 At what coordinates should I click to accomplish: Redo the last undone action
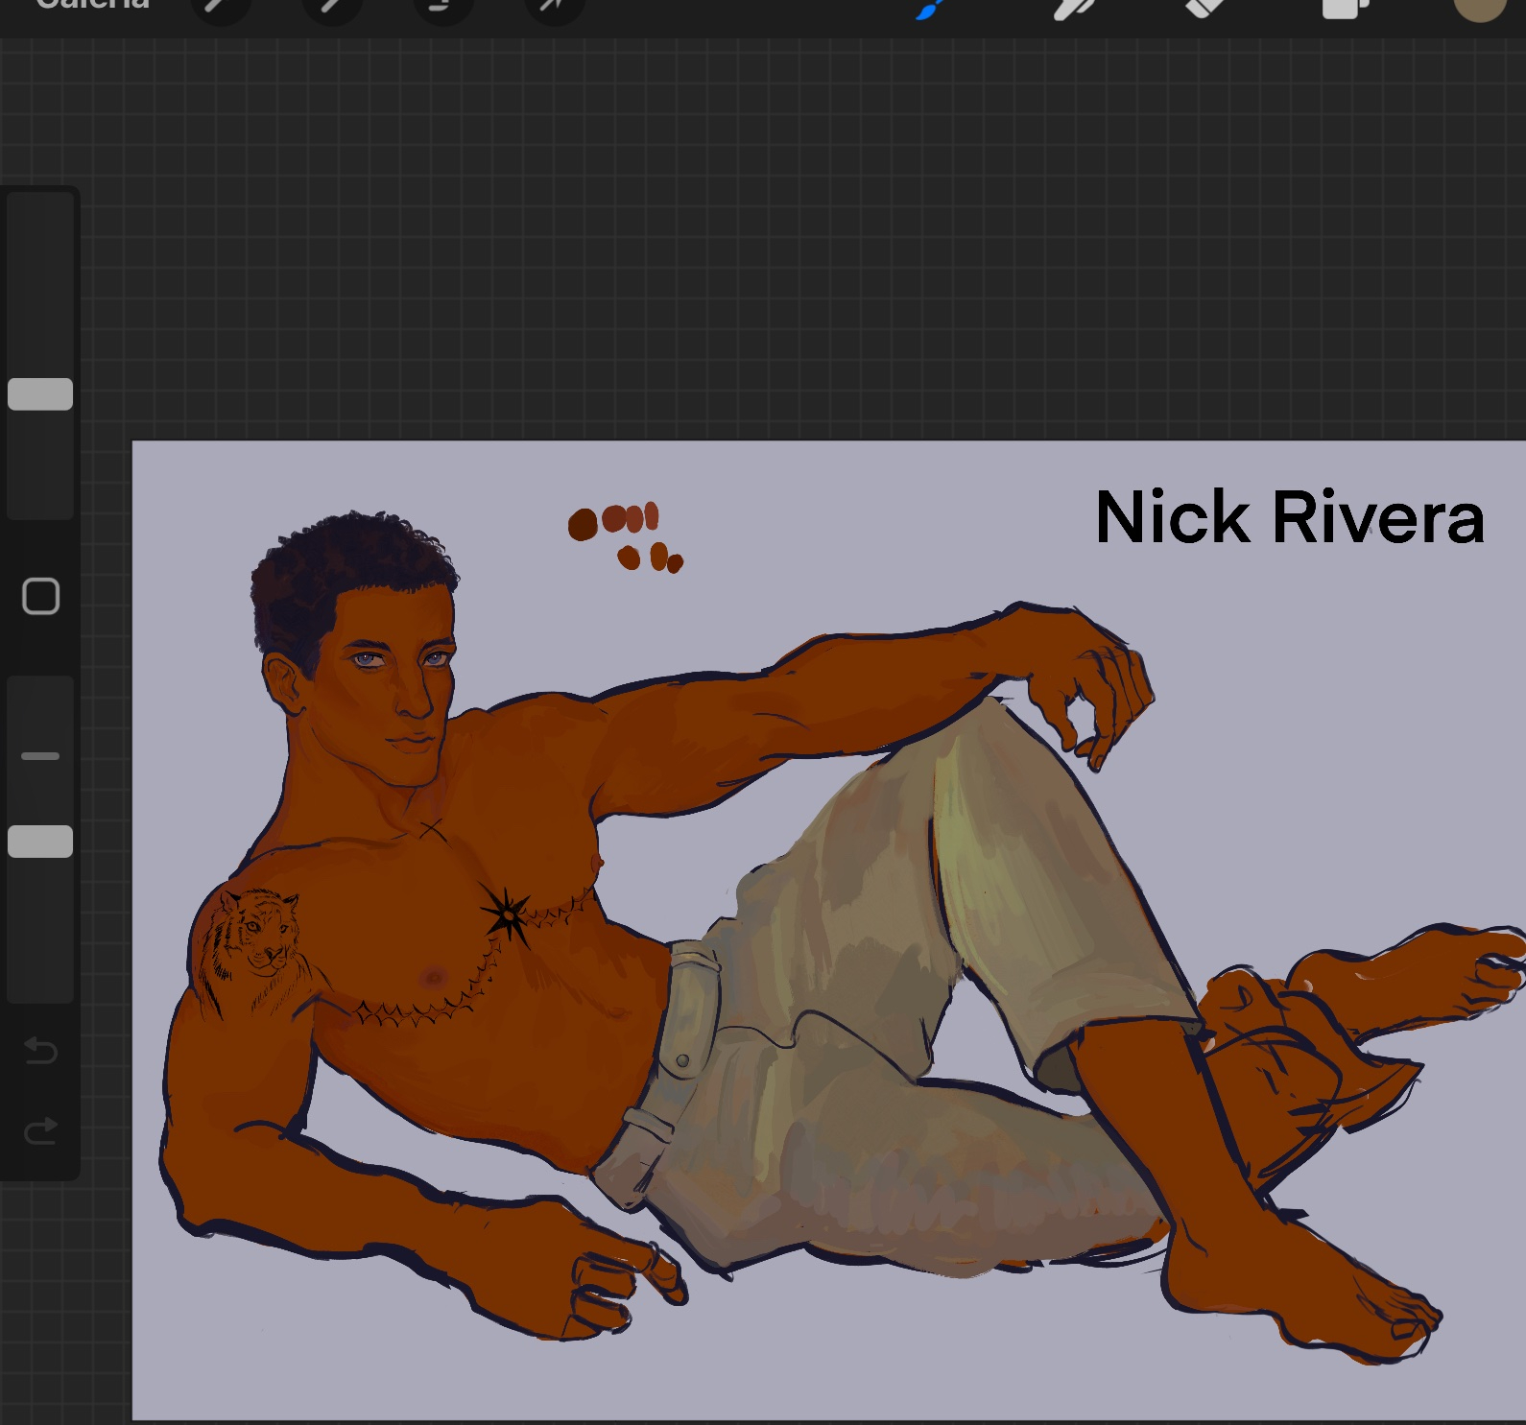40,1131
